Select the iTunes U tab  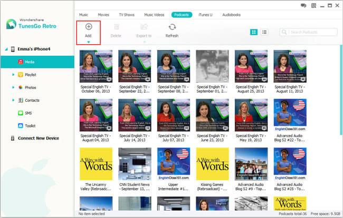pyautogui.click(x=206, y=15)
